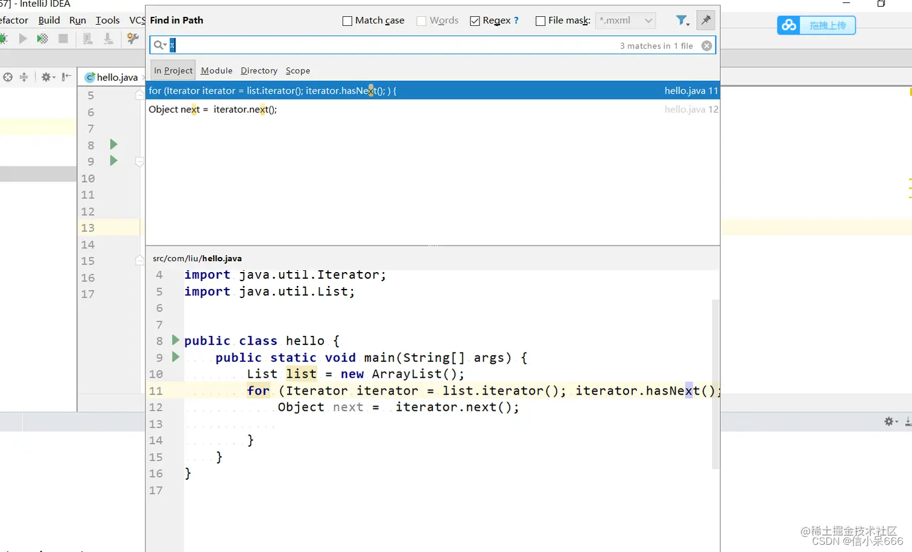Select the hello.java editor tab
912x552 pixels.
click(x=112, y=77)
